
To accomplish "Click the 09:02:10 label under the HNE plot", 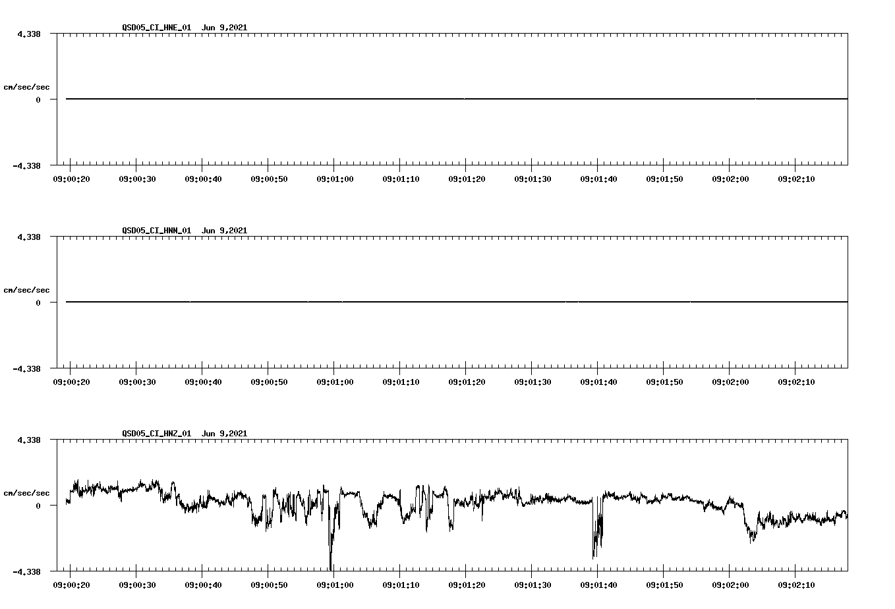I will click(796, 179).
